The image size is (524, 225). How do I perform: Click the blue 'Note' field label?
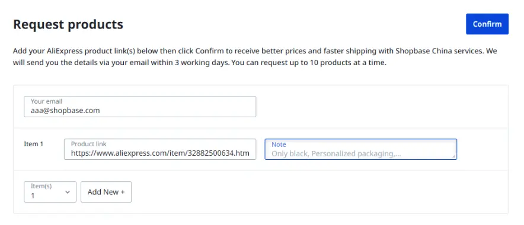(x=279, y=144)
